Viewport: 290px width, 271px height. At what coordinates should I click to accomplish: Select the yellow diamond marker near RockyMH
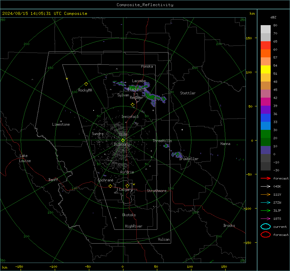pos(86,84)
